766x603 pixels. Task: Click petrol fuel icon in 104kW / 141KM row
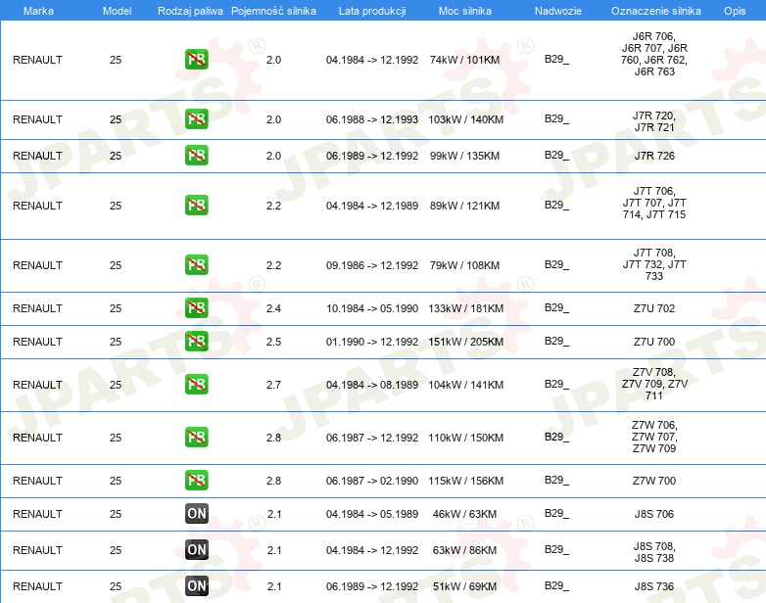[196, 385]
